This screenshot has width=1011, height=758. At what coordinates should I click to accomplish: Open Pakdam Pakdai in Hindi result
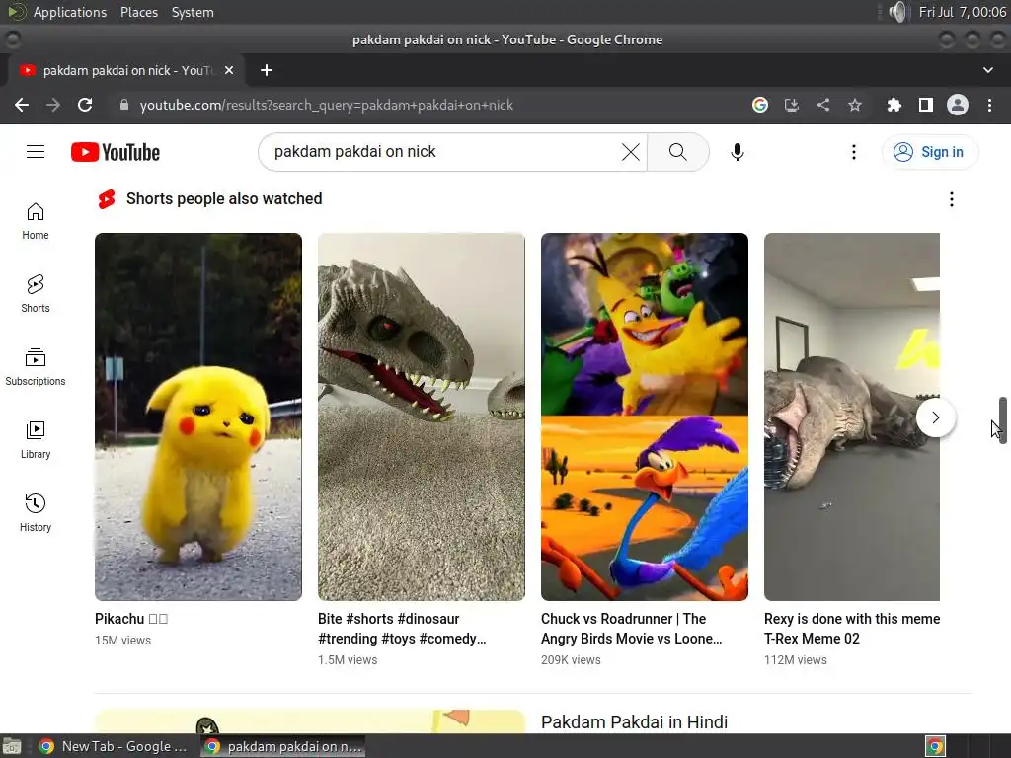[635, 721]
